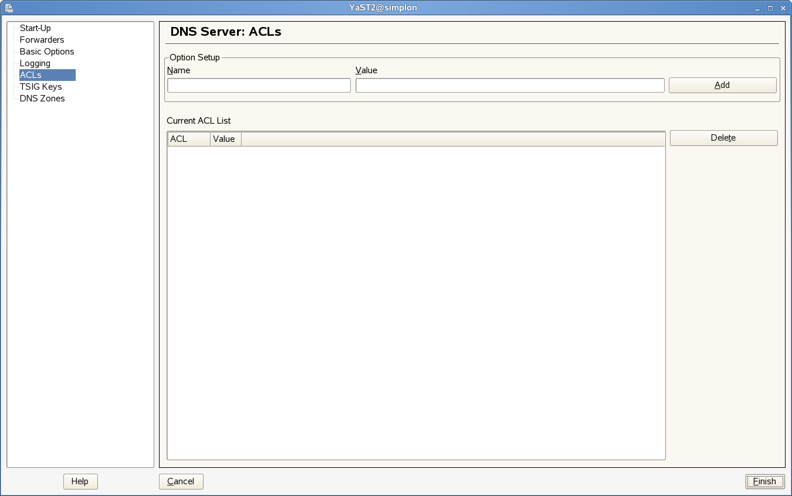Close the YaST2 window

783,8
